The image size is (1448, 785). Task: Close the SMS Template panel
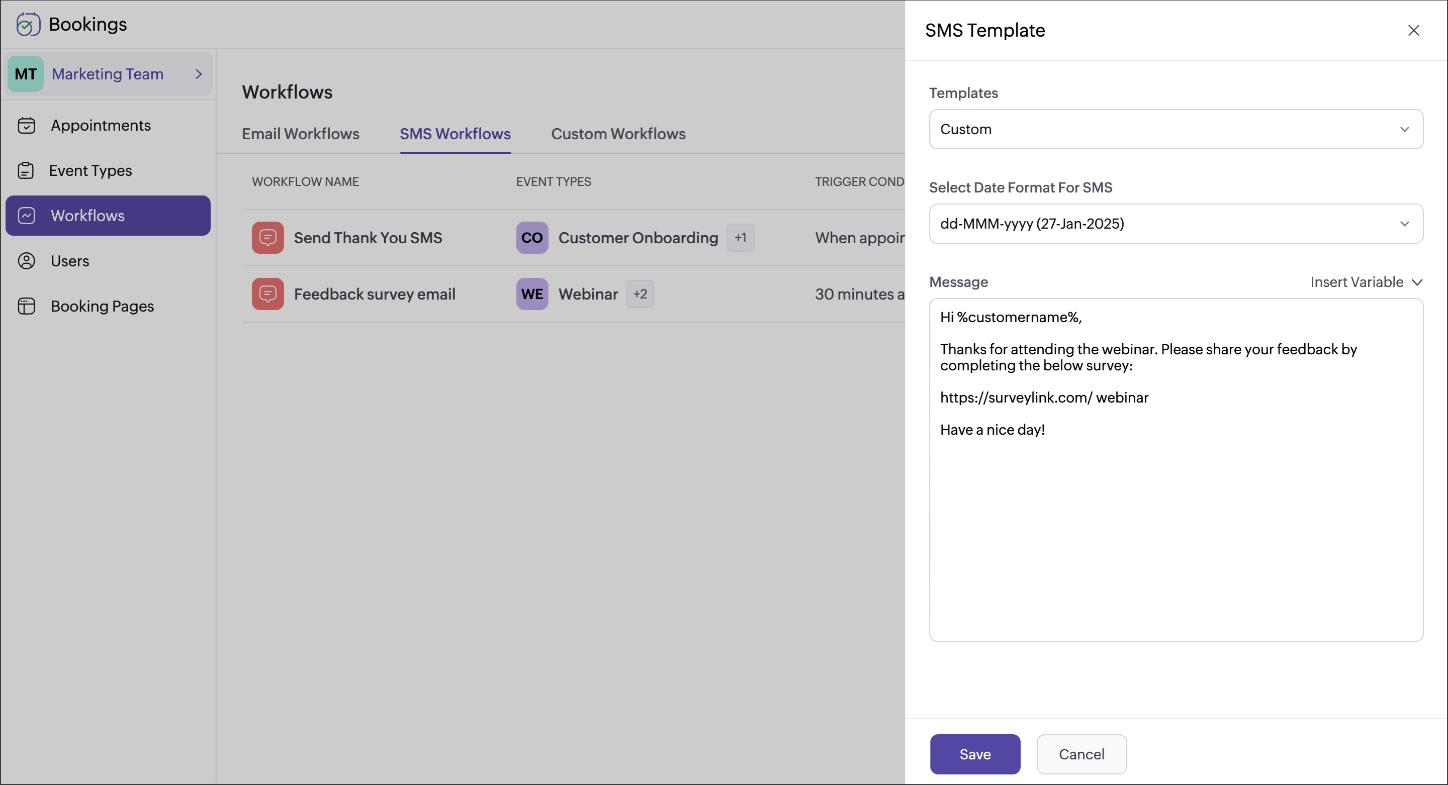[1413, 30]
